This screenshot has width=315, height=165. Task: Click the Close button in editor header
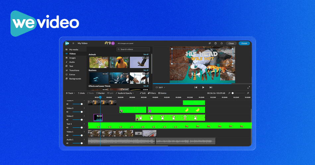coord(231,43)
